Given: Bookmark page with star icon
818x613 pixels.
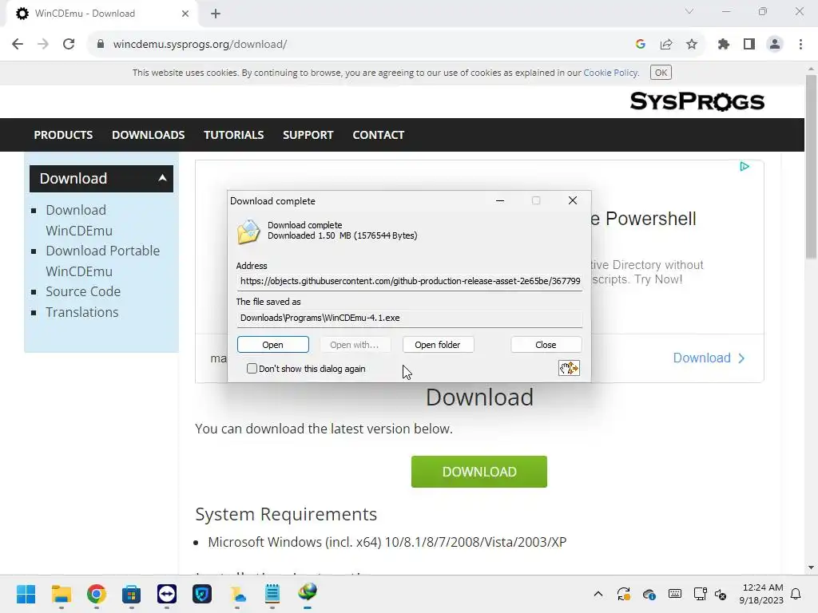Looking at the screenshot, I should [x=692, y=45].
